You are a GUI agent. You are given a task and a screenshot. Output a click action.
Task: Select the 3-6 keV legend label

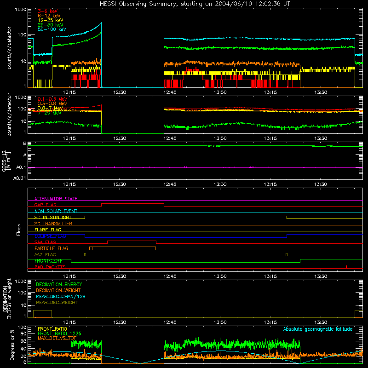[x=48, y=11]
